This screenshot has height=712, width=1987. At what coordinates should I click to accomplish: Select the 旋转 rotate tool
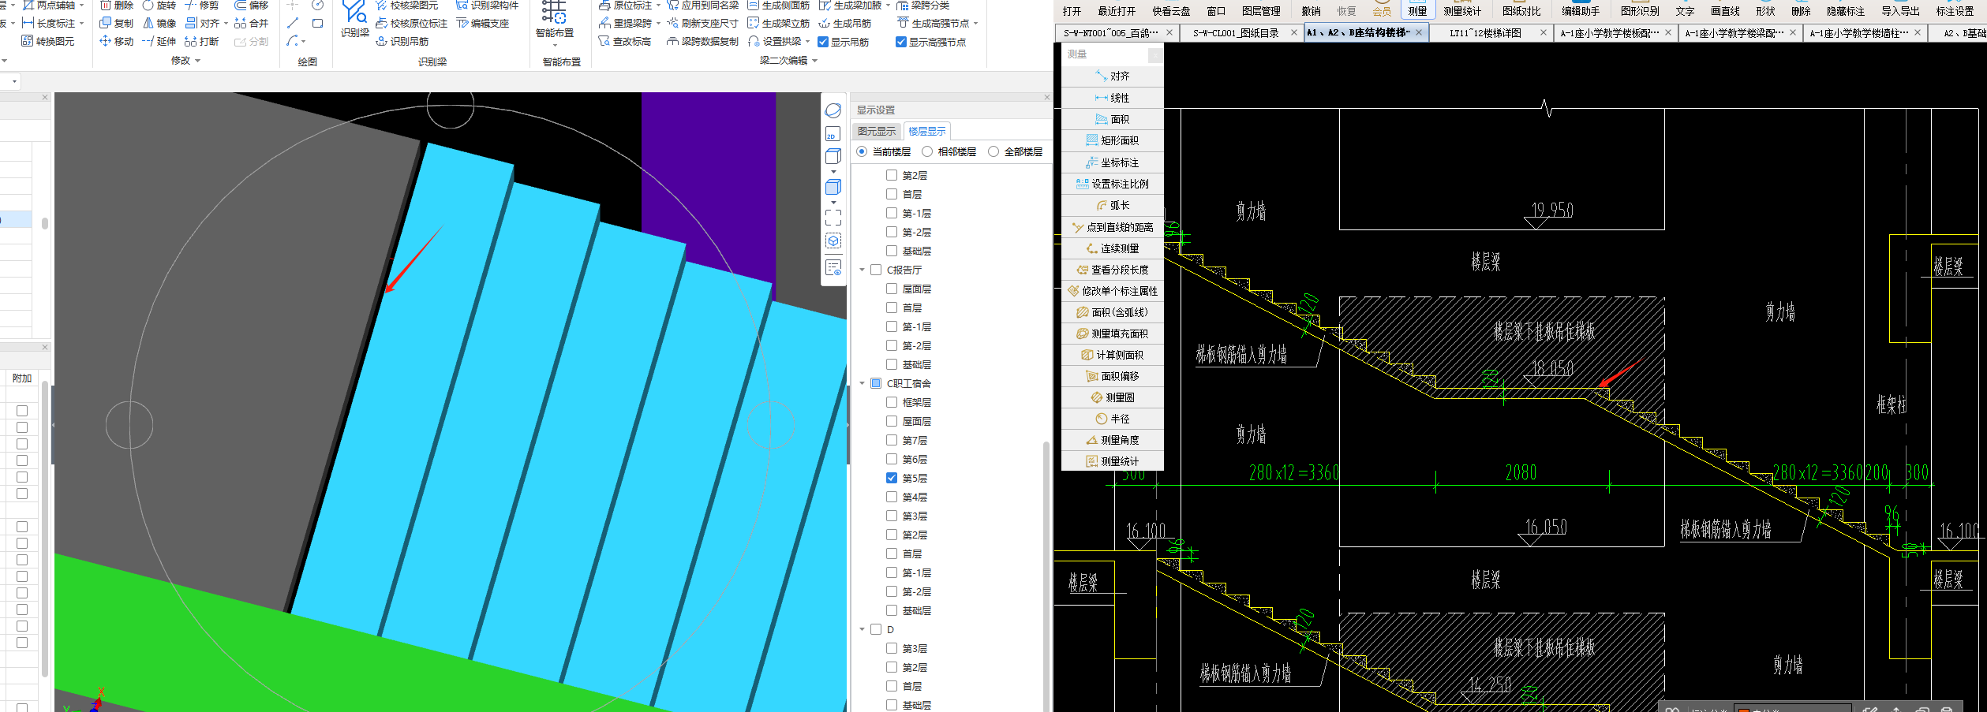[x=159, y=6]
